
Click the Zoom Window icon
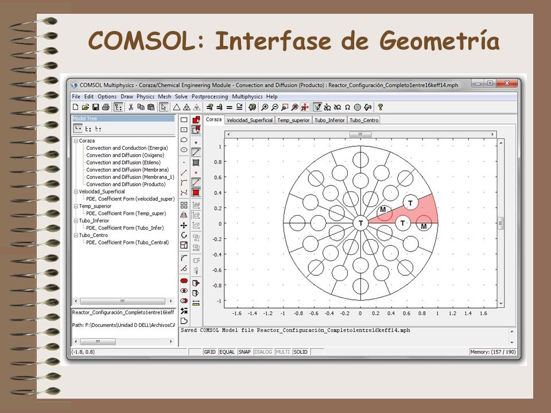[x=285, y=107]
